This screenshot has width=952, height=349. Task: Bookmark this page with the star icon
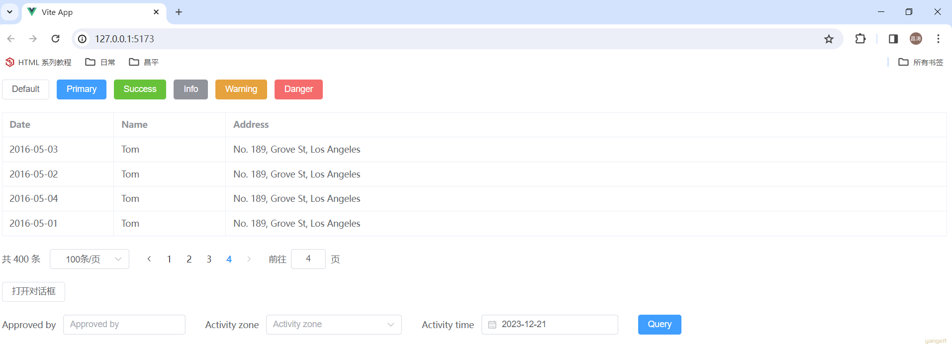coord(829,39)
